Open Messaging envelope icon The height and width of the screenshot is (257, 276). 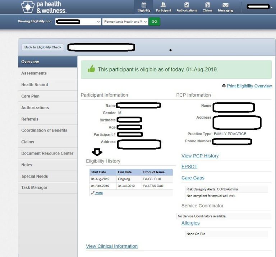pos(225,5)
